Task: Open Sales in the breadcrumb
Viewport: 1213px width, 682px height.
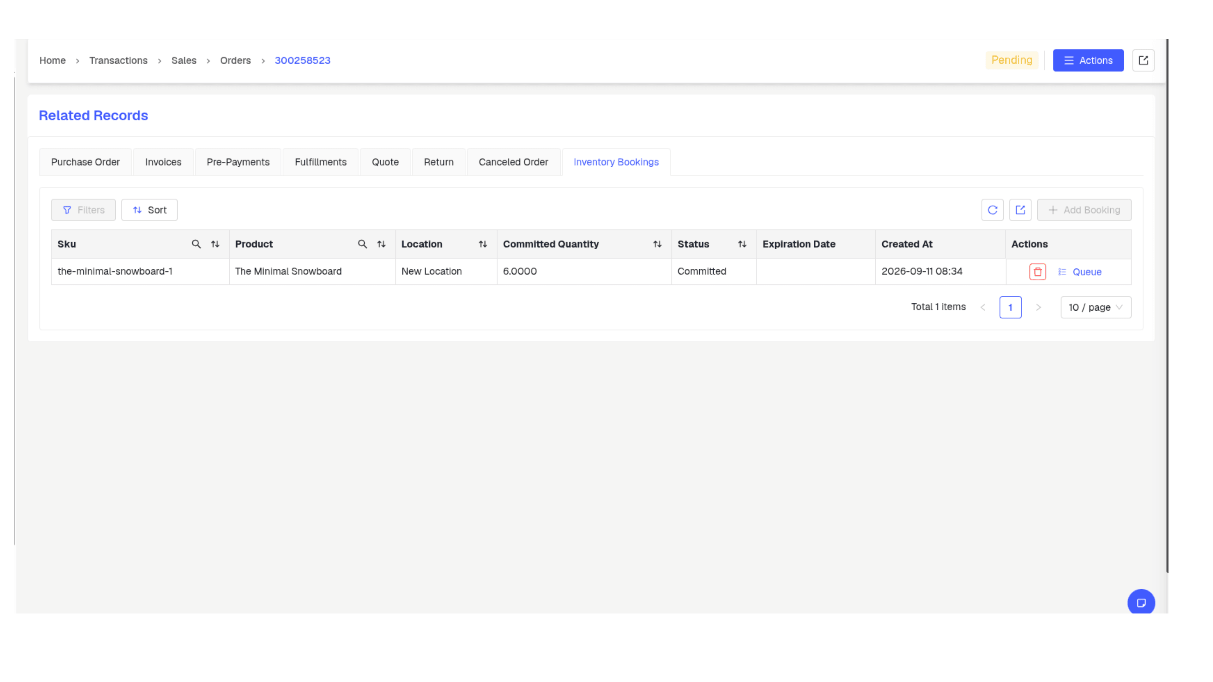Action: pos(184,60)
